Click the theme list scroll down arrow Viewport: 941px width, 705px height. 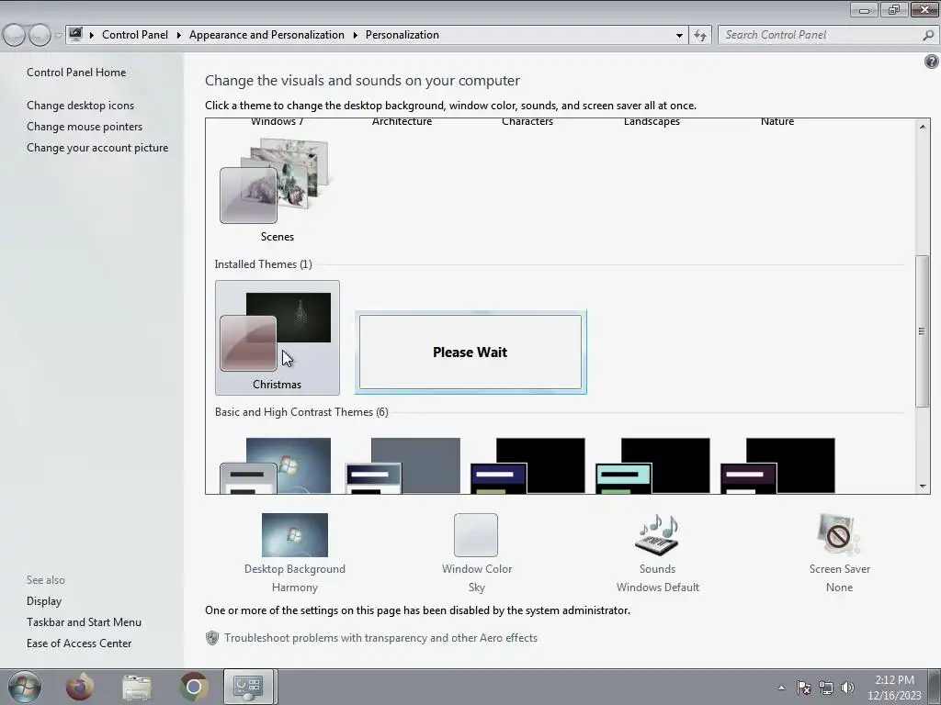(923, 487)
